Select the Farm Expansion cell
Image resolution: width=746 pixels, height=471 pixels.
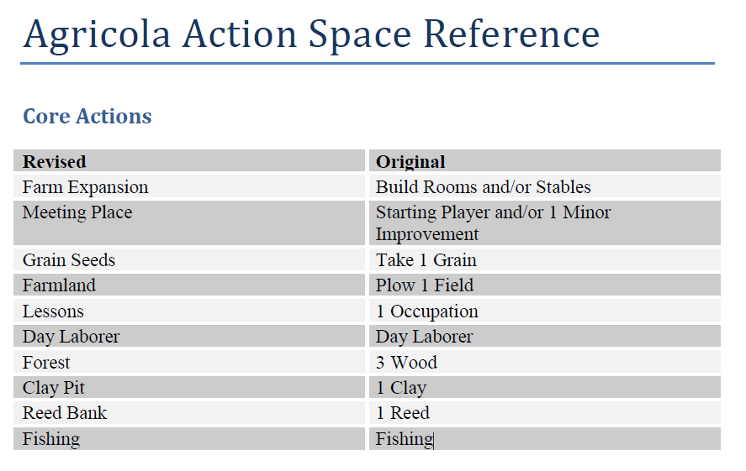(x=189, y=186)
